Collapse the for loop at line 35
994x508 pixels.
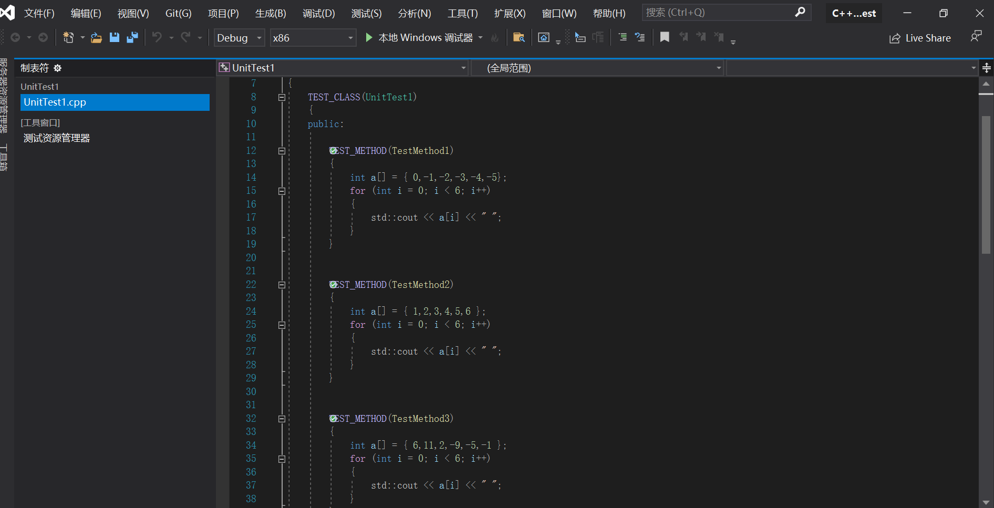pos(282,459)
